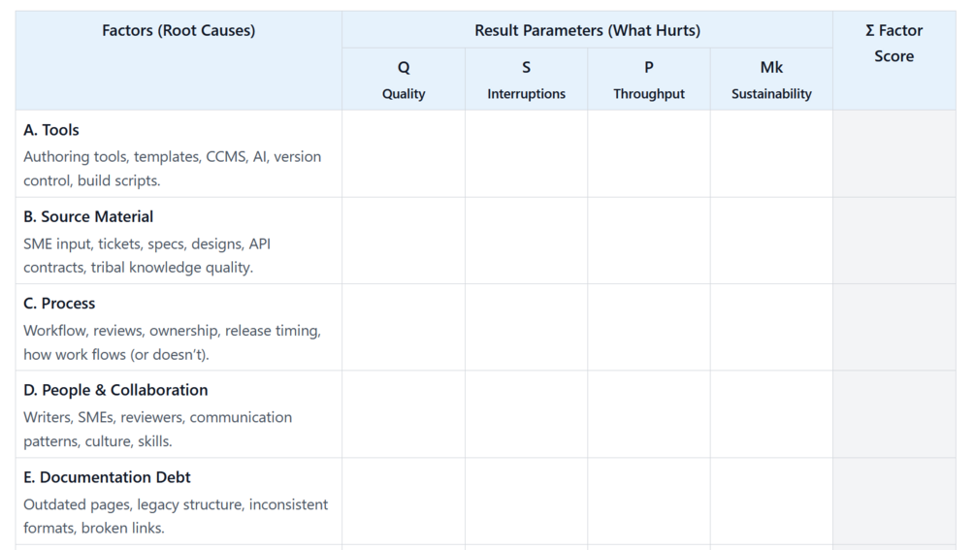Click the Throughput cell for B. Source Material
This screenshot has width=975, height=550.
point(649,241)
